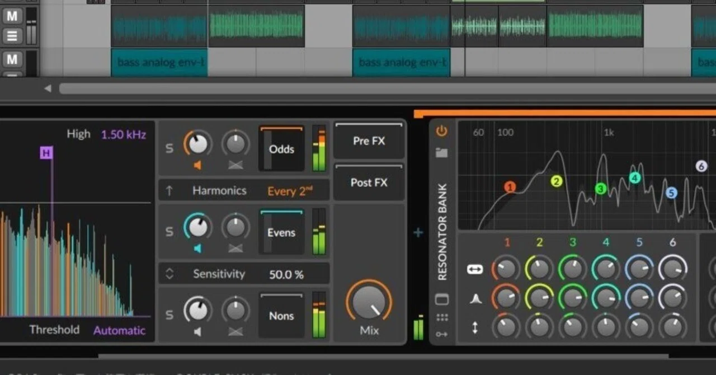Select the second bass analog env clip
The height and width of the screenshot is (375, 716).
(x=401, y=62)
